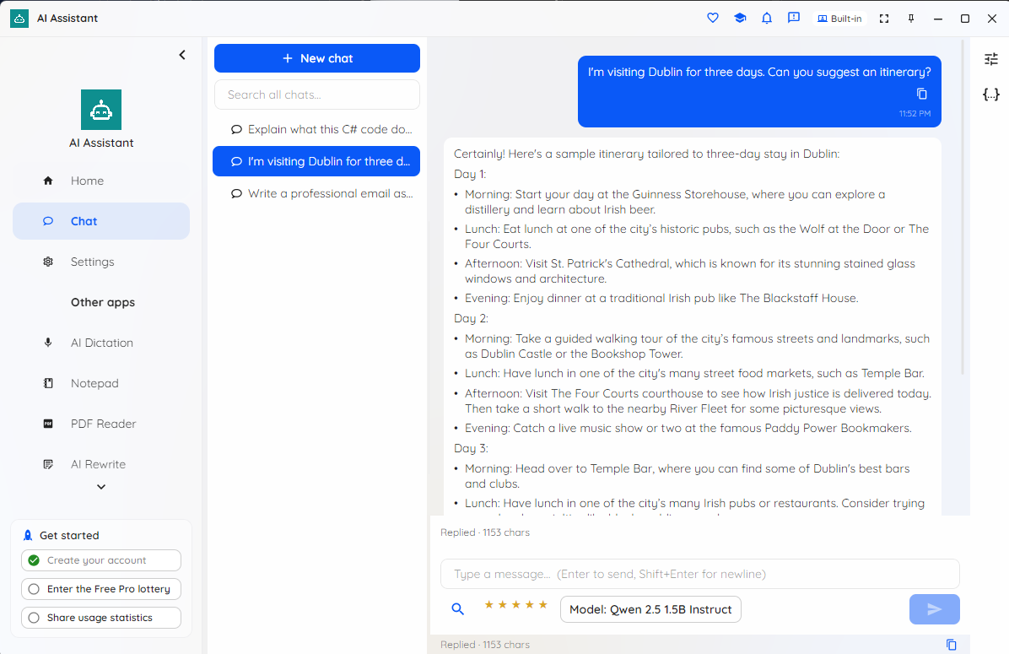Expand more apps chevron below AI Rewrite

coord(101,487)
